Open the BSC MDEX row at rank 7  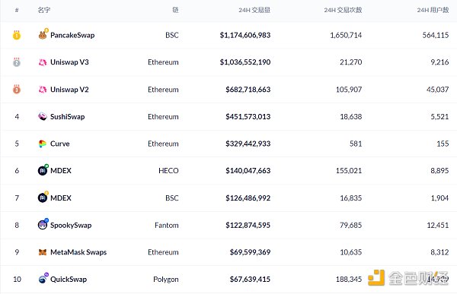click(228, 198)
